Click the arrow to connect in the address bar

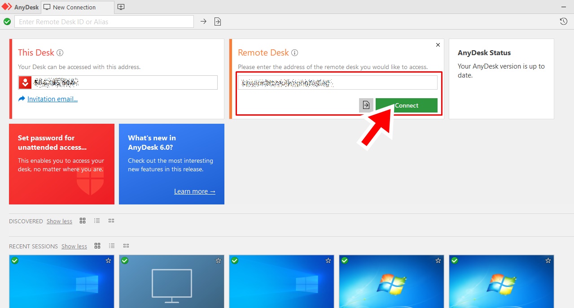(203, 22)
